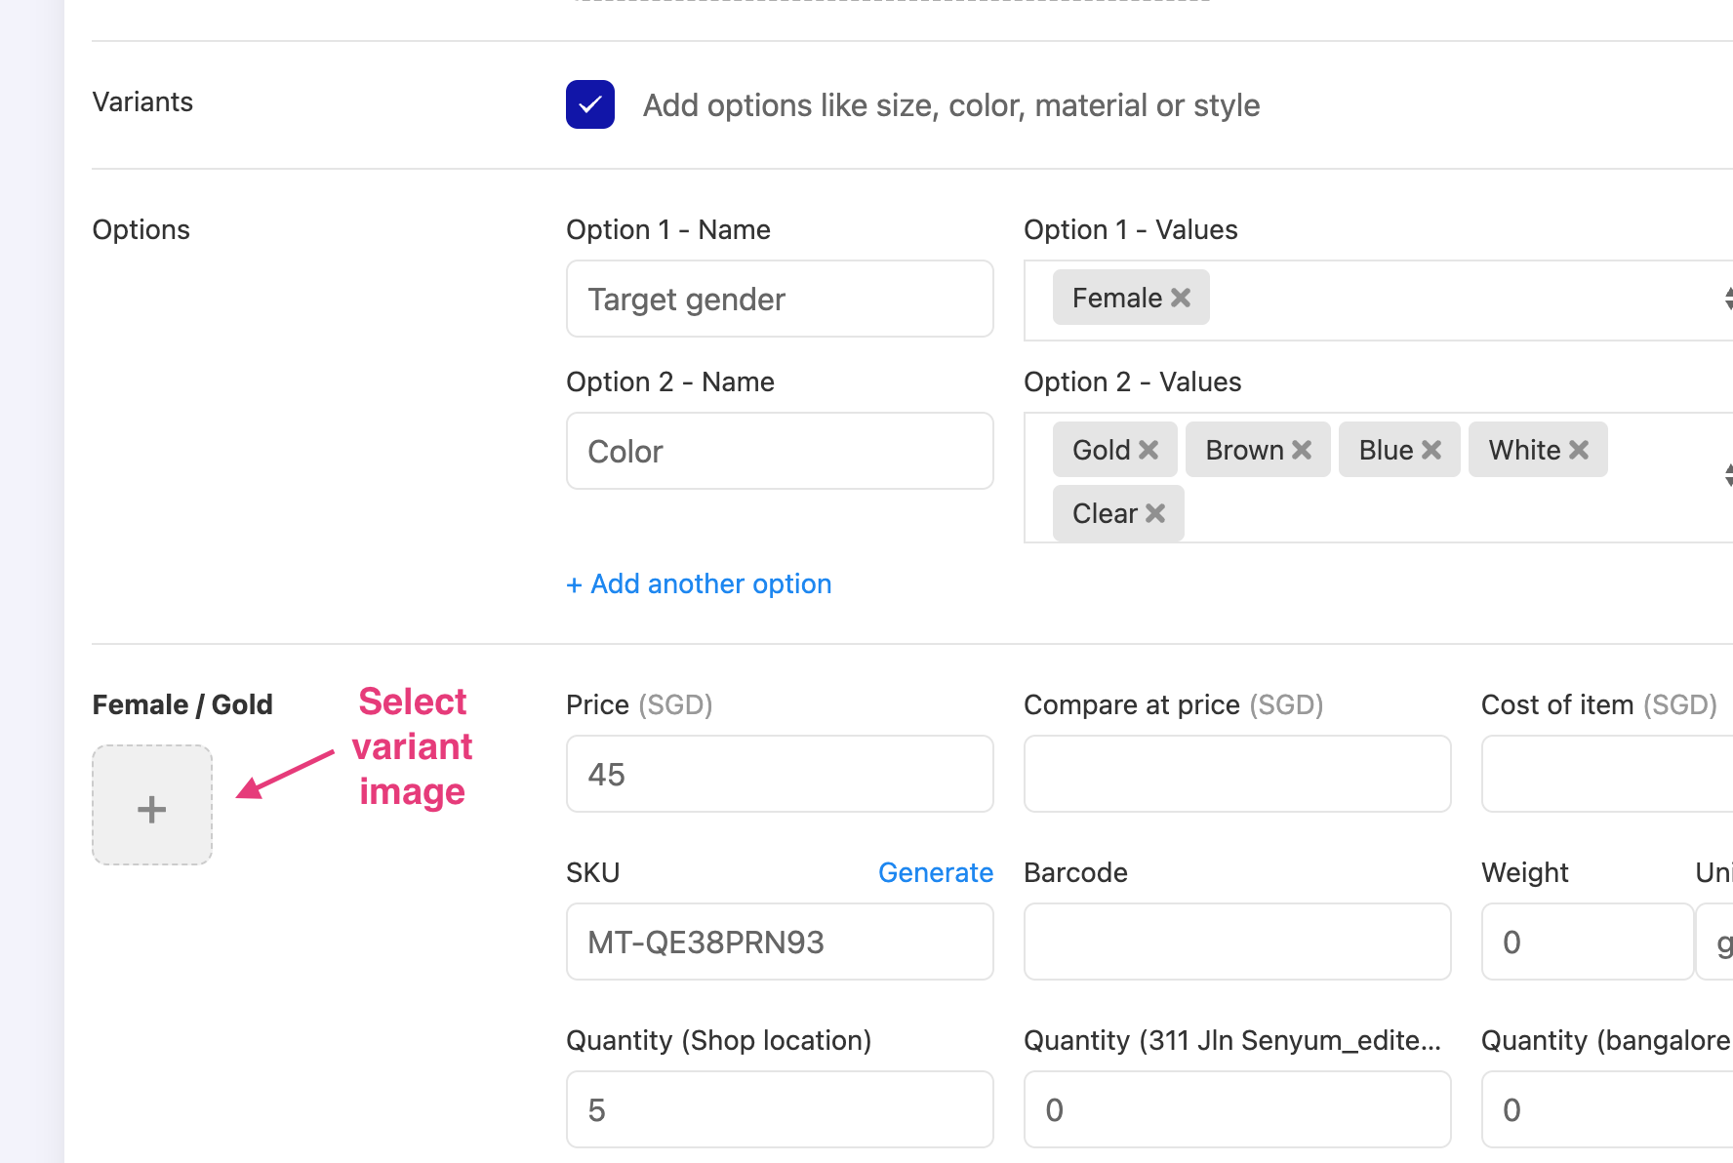The image size is (1733, 1163).
Task: Remove the Brown color tag
Action: tap(1302, 450)
